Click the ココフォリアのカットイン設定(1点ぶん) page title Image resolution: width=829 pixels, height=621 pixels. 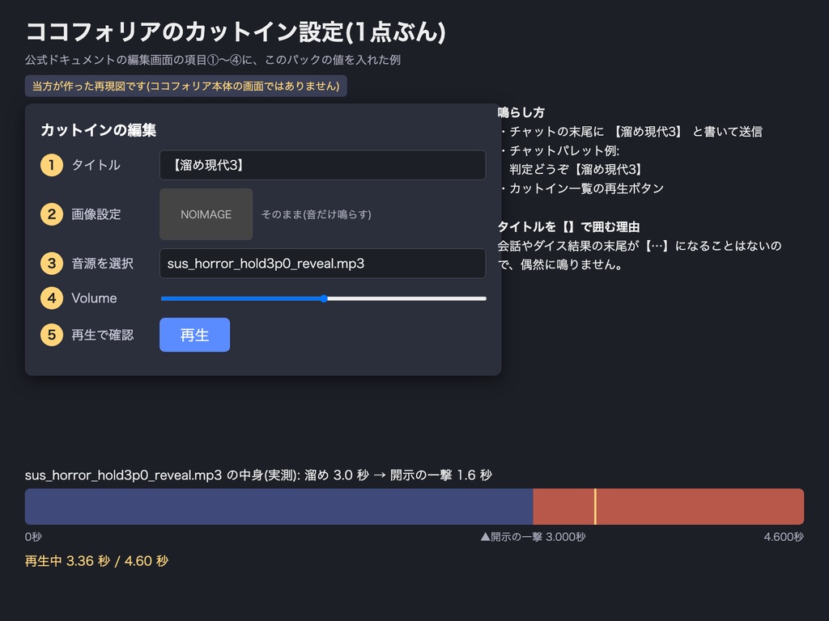point(236,32)
